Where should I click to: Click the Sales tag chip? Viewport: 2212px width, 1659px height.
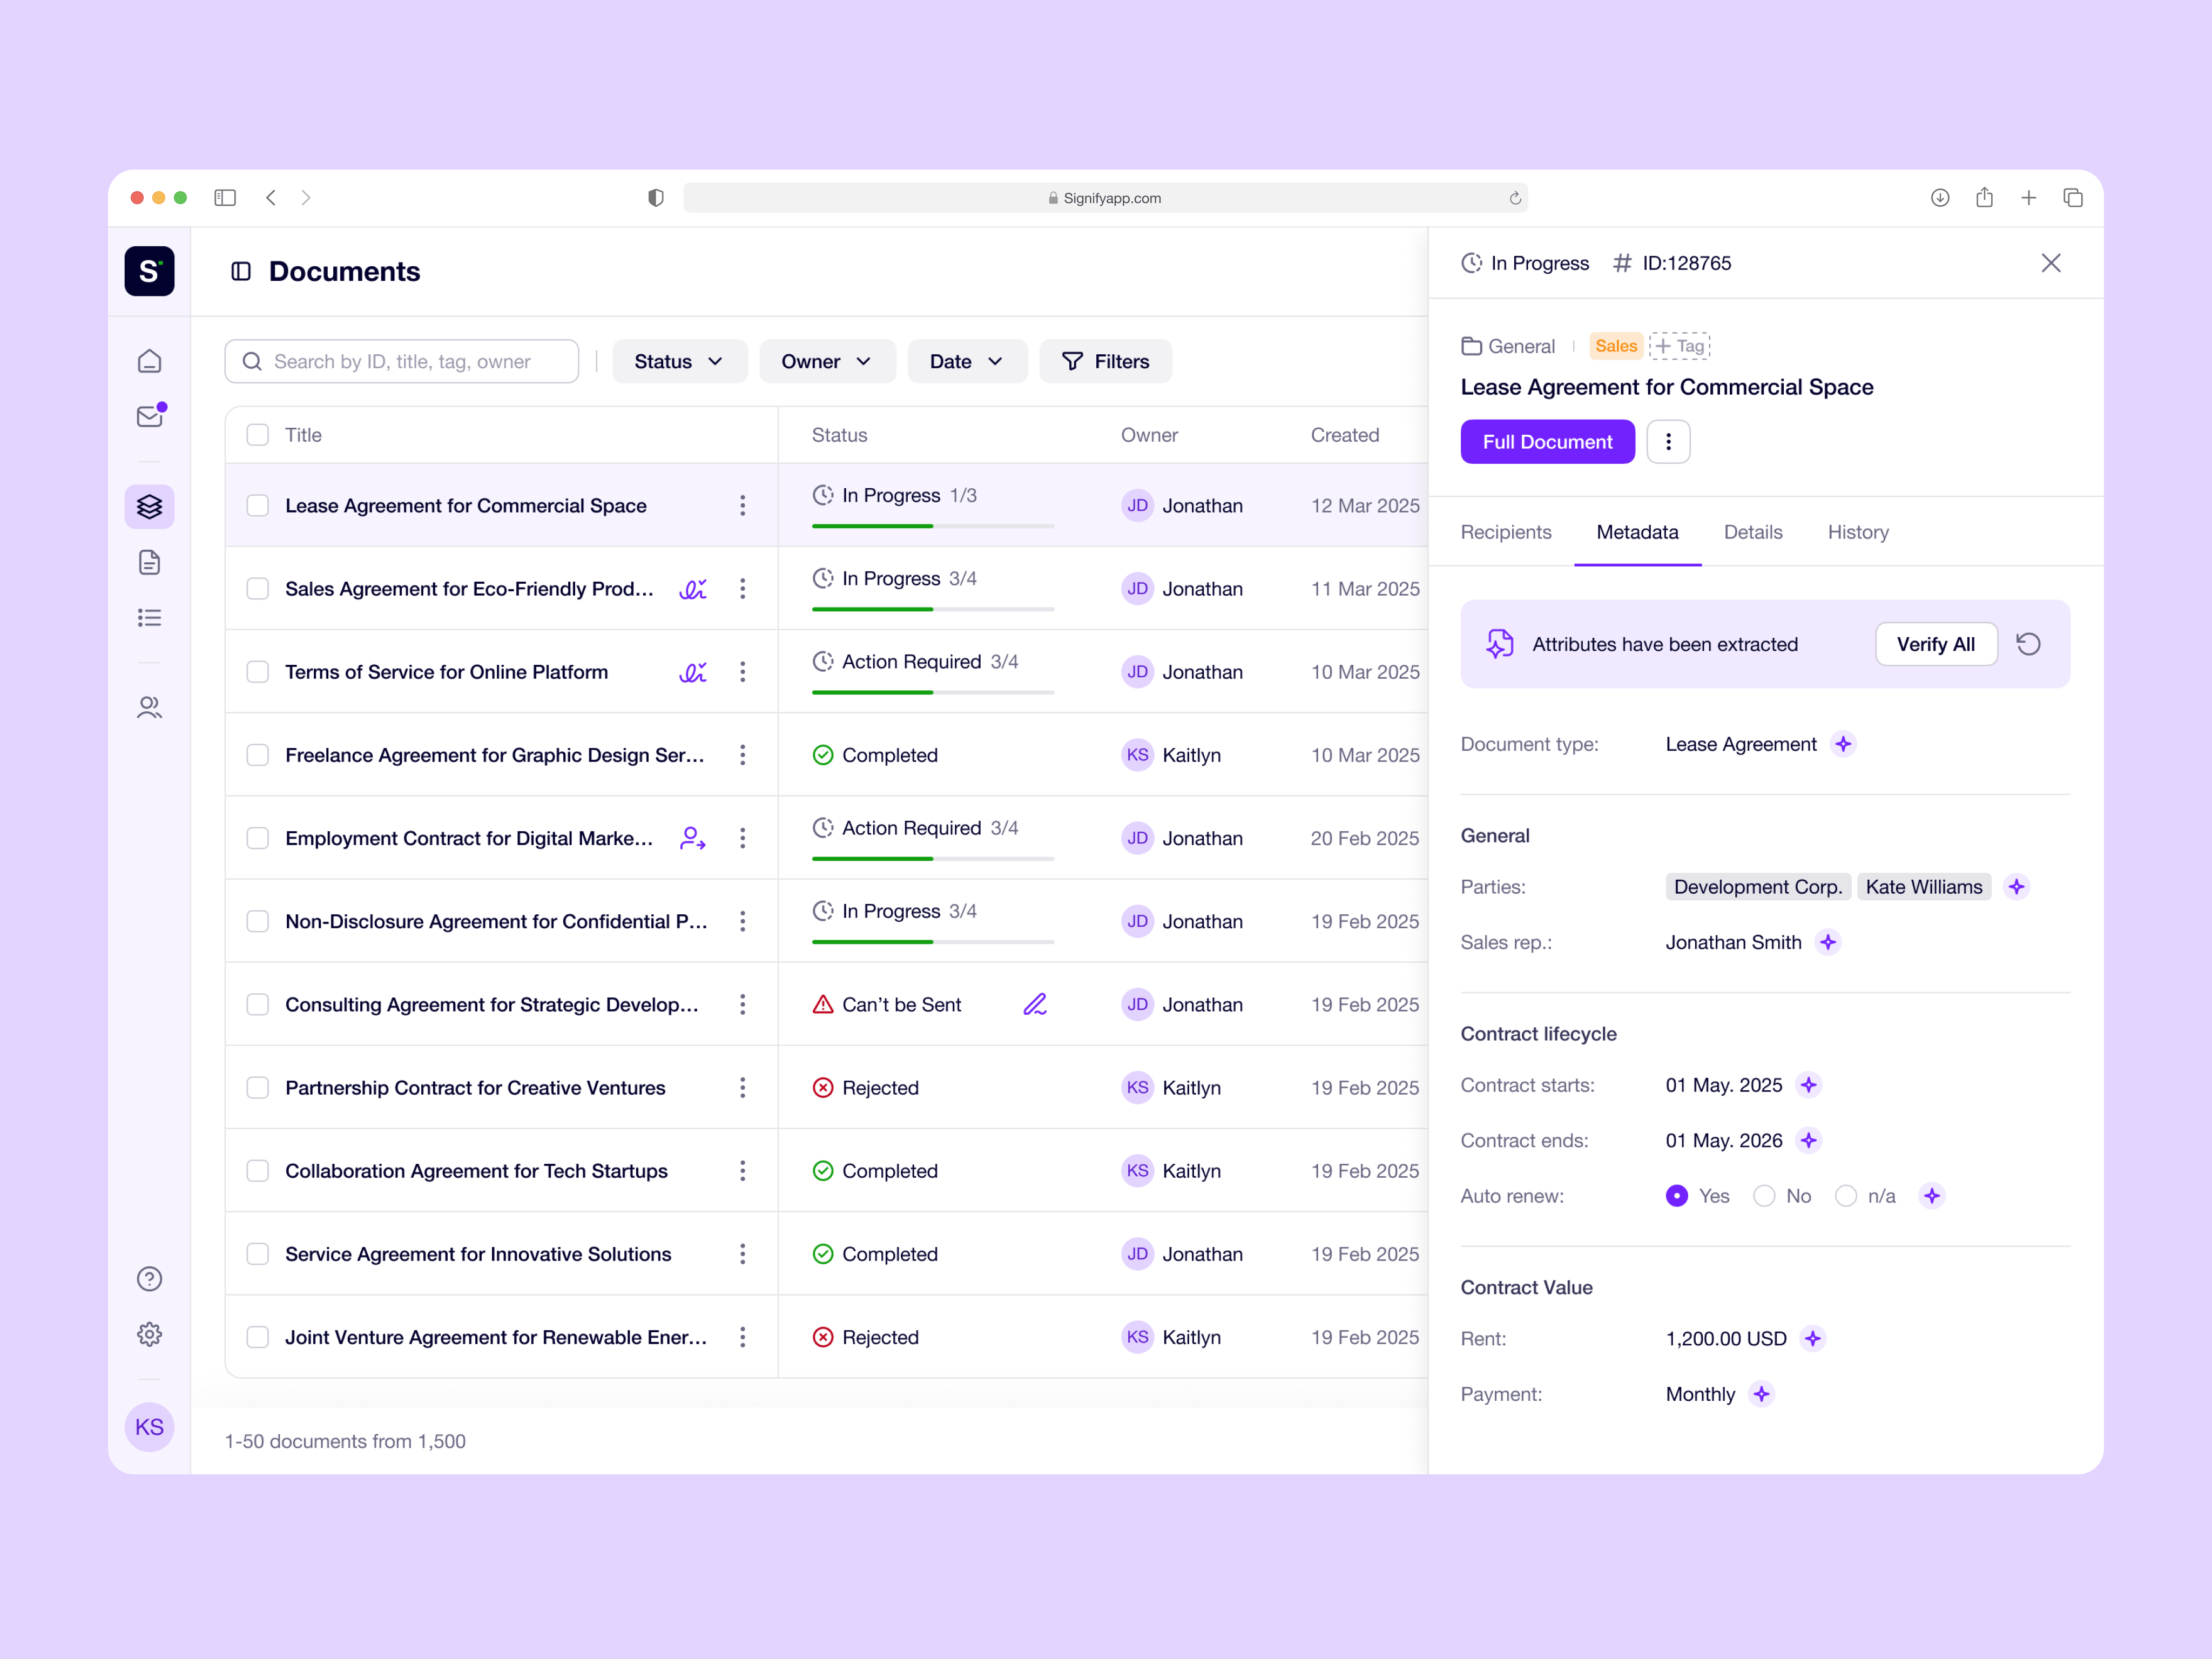coord(1616,346)
